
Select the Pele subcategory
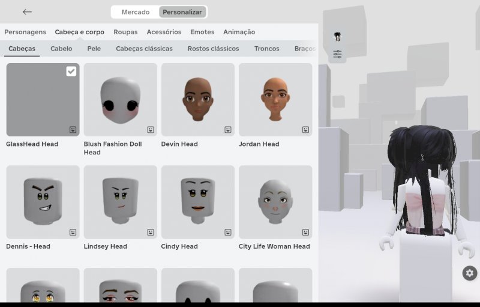[94, 49]
